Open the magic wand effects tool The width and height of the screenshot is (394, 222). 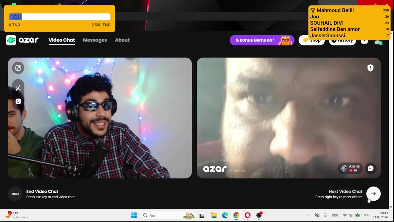tap(18, 88)
